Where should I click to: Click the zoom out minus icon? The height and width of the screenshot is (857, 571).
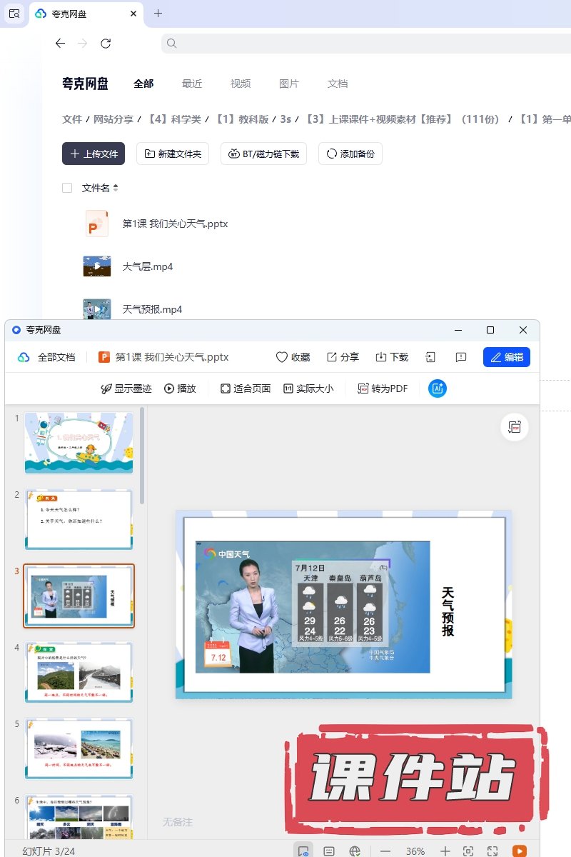[385, 851]
